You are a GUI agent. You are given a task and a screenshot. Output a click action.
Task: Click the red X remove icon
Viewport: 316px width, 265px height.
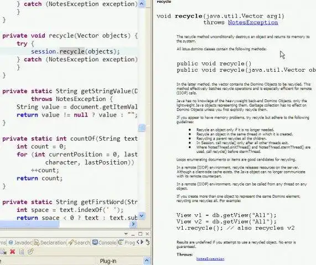pos(13,252)
